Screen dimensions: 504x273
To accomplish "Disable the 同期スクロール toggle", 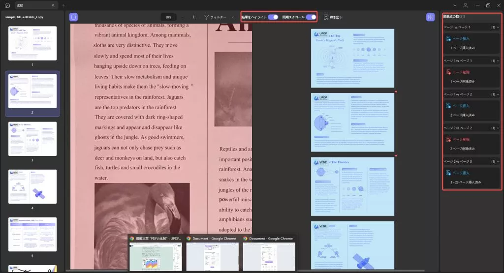I will pos(311,17).
